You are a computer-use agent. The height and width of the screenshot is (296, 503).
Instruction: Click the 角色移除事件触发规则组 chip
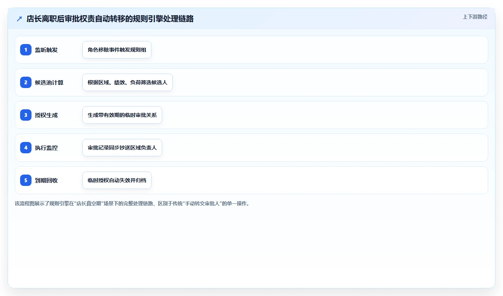[x=117, y=50]
